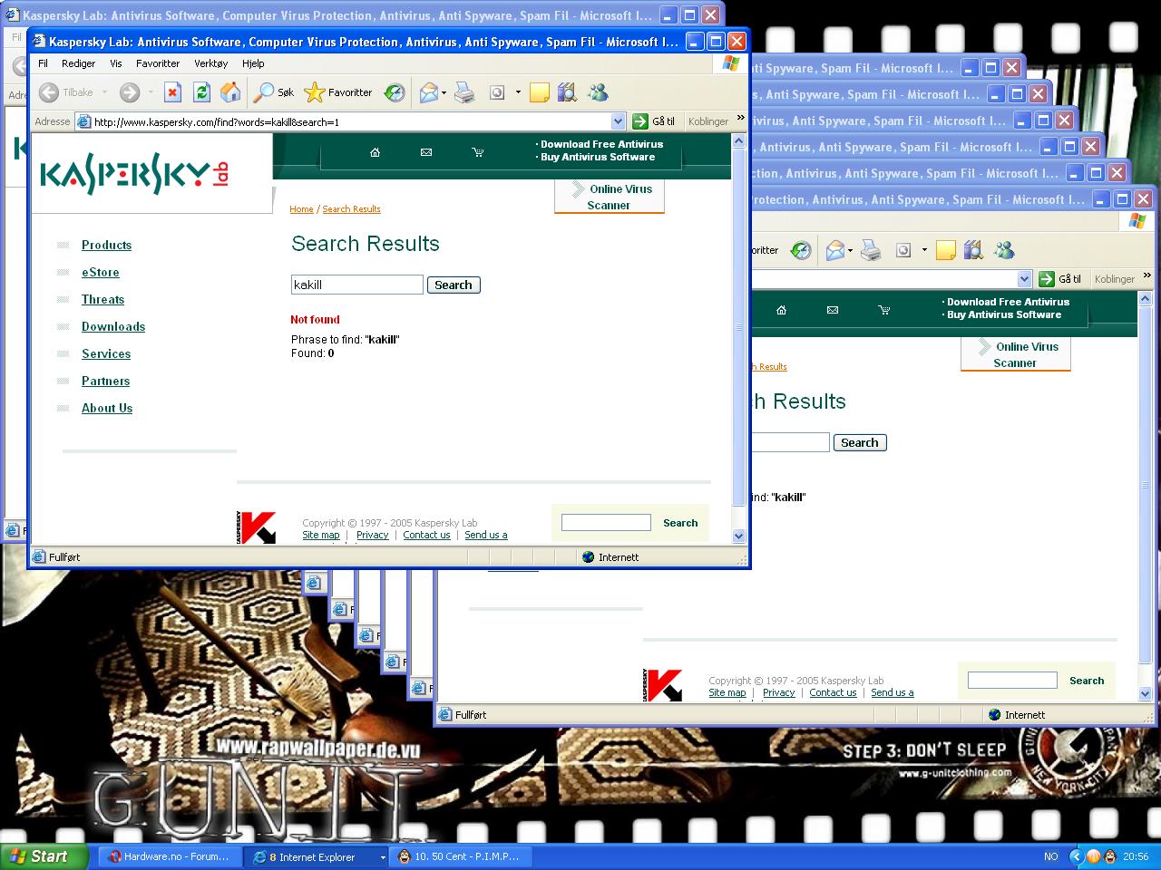Click the shopping cart icon in front green banner

477,152
